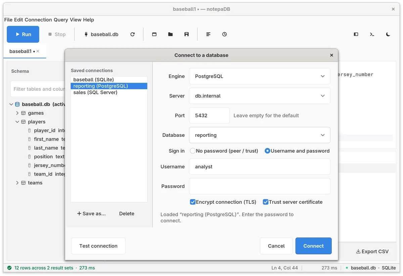This screenshot has height=276, width=403.
Task: Click the games table icon
Action: coord(24,113)
